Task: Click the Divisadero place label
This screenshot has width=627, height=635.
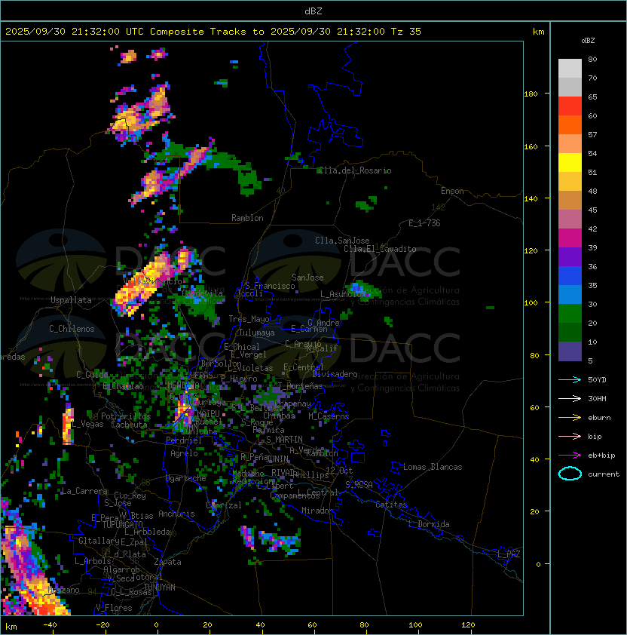Action: 335,374
